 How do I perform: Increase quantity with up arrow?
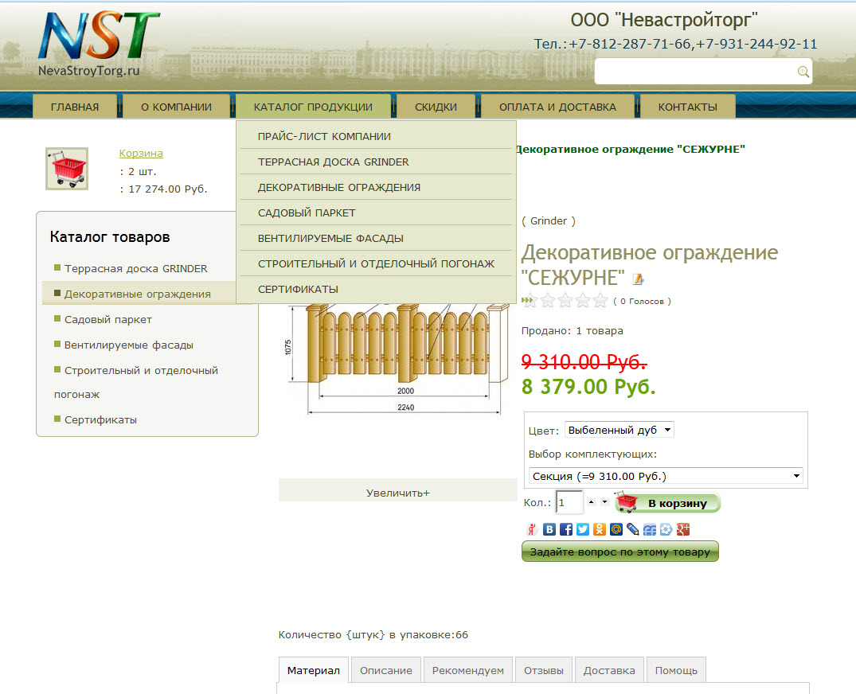click(591, 502)
